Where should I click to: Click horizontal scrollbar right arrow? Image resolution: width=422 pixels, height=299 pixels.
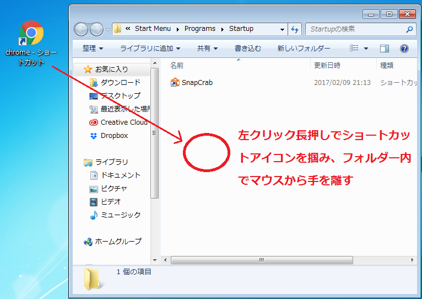point(412,260)
